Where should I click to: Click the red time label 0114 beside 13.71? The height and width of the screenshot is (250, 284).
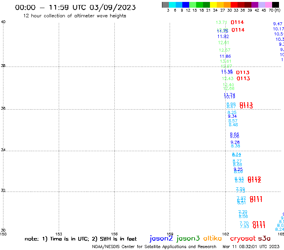tap(237, 22)
